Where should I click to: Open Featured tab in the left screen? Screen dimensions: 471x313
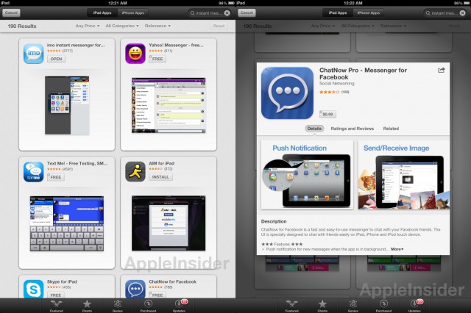point(56,306)
